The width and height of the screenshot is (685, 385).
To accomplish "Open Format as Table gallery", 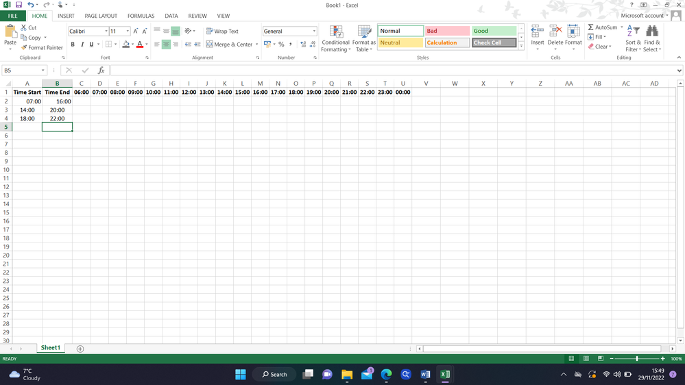I will (x=364, y=38).
